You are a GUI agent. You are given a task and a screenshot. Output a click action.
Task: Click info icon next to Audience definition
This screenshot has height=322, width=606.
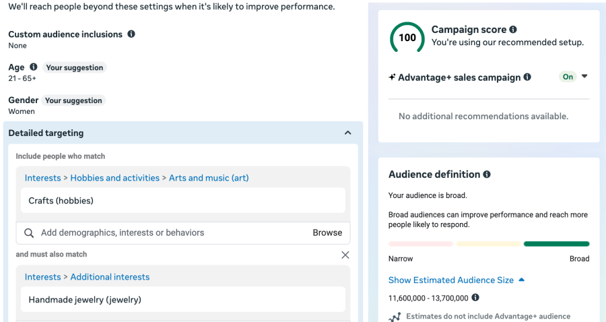[x=487, y=174]
